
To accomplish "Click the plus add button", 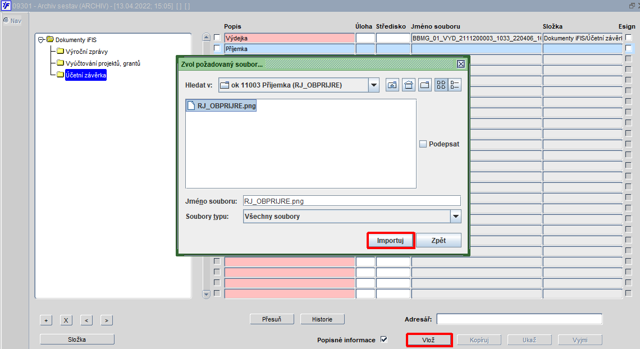I will click(x=46, y=320).
